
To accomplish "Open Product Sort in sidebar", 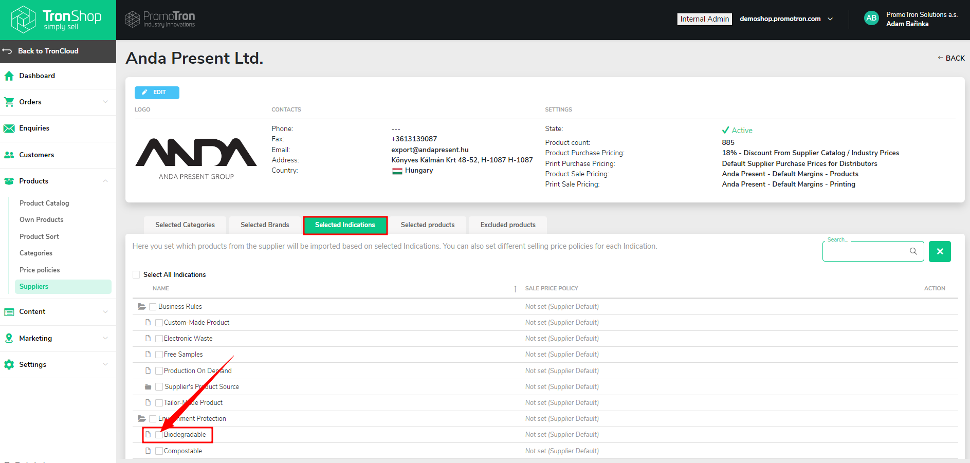I will pyautogui.click(x=39, y=236).
